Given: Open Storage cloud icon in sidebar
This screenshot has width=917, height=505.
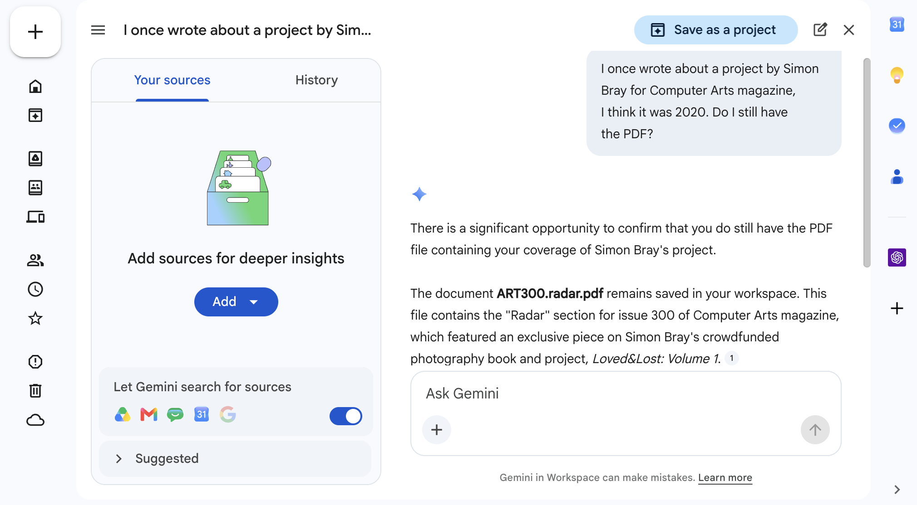Looking at the screenshot, I should (35, 420).
